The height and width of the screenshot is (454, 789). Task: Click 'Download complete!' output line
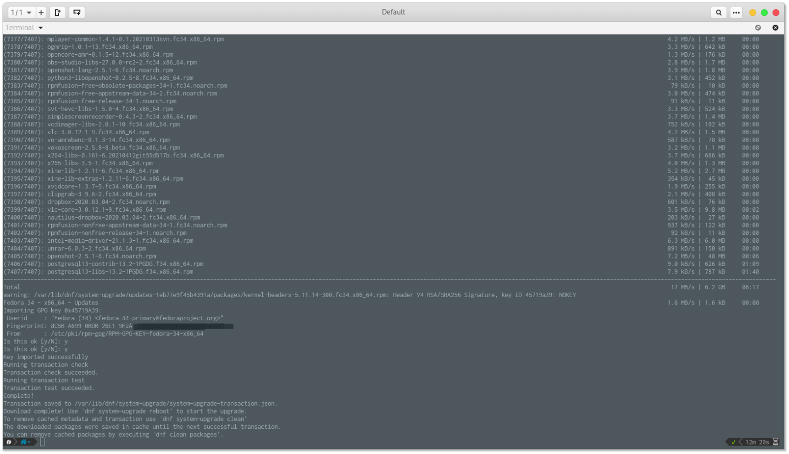34,411
